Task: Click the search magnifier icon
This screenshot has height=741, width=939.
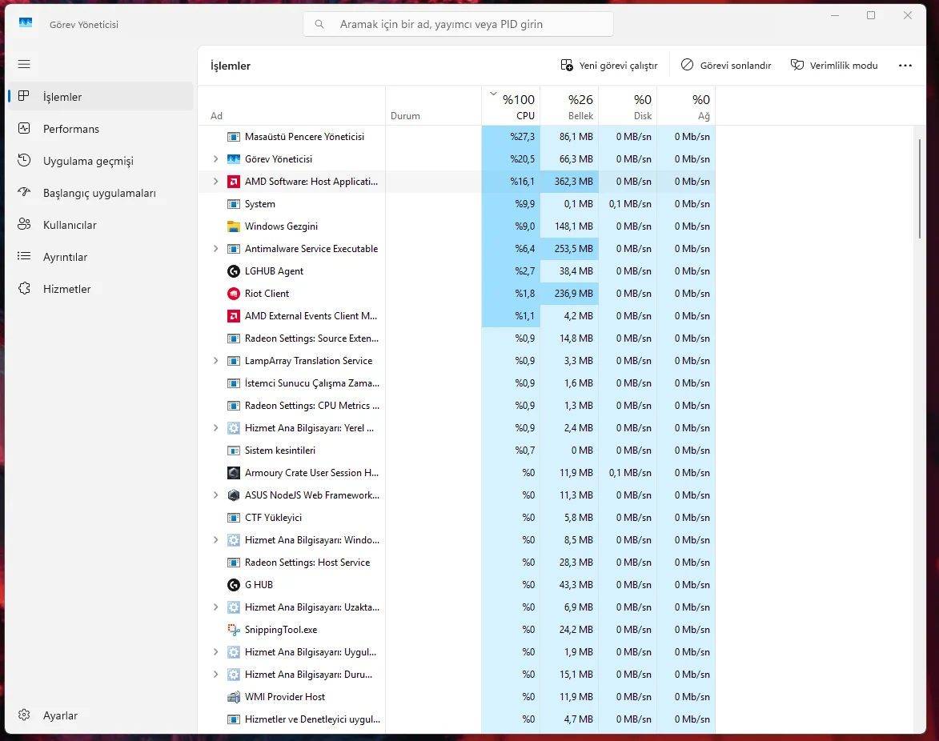Action: (x=319, y=24)
